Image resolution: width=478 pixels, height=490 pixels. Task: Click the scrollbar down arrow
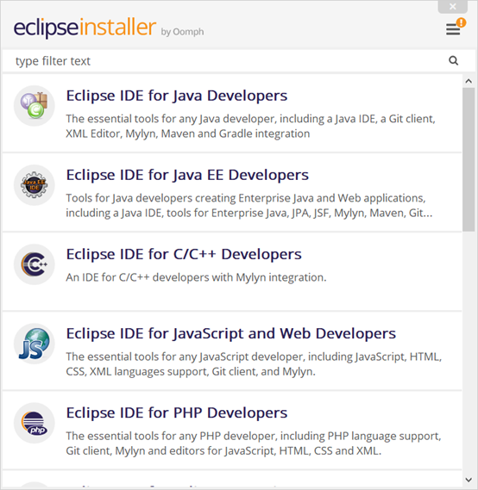point(469,480)
